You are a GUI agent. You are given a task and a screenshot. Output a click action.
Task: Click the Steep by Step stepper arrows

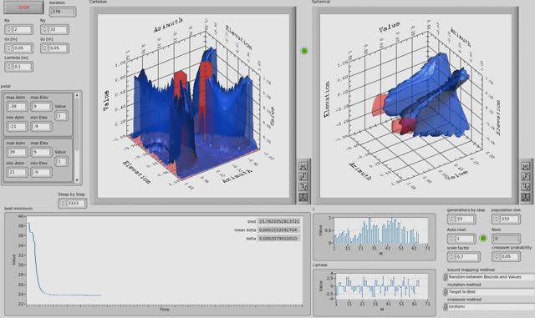click(x=63, y=204)
